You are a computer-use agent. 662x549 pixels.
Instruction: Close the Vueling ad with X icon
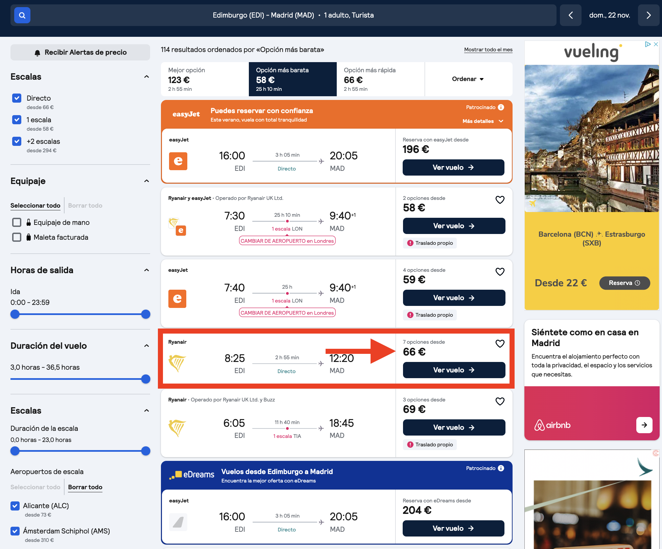pyautogui.click(x=656, y=44)
